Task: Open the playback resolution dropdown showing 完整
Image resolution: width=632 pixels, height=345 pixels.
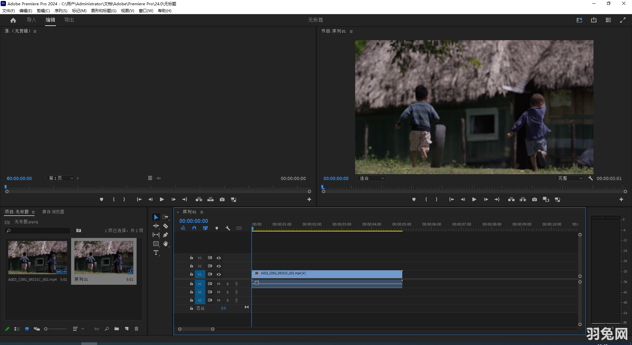Action: (570, 178)
